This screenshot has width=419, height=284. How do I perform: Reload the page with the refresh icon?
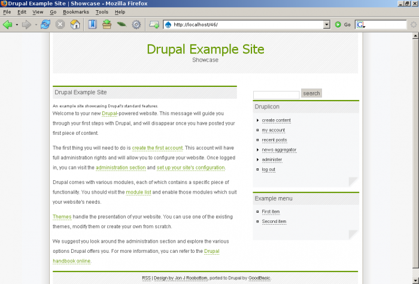coord(45,25)
